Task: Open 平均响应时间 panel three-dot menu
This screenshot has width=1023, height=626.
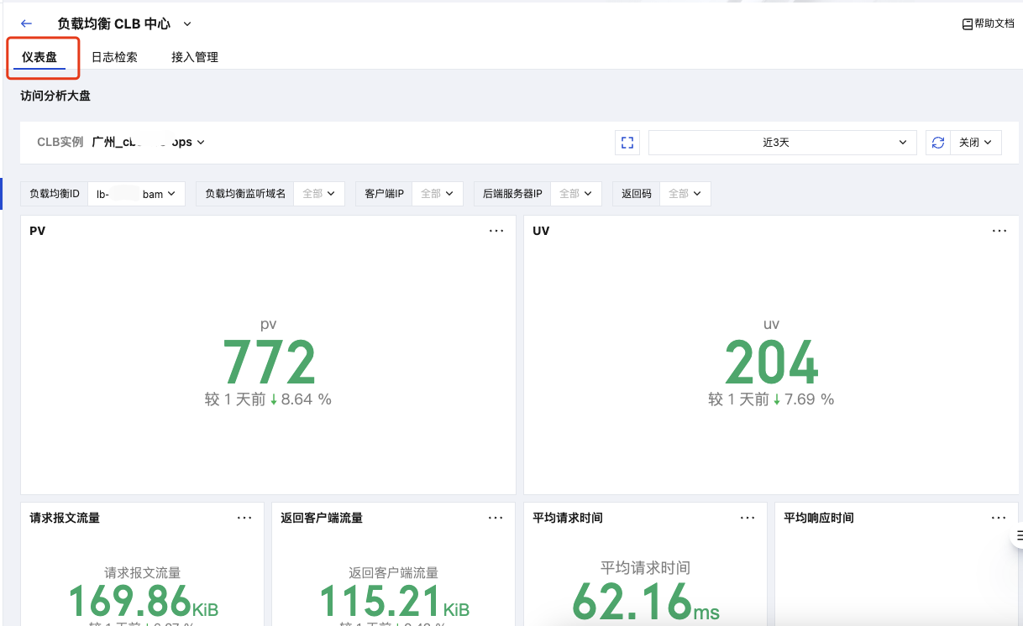Action: (999, 518)
